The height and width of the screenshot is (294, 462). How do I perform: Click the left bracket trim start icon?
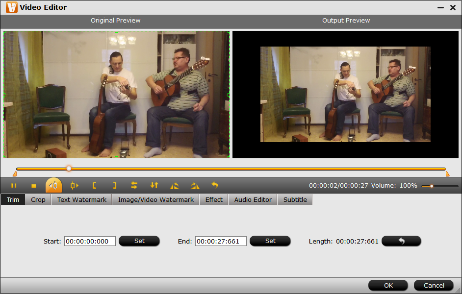point(94,186)
